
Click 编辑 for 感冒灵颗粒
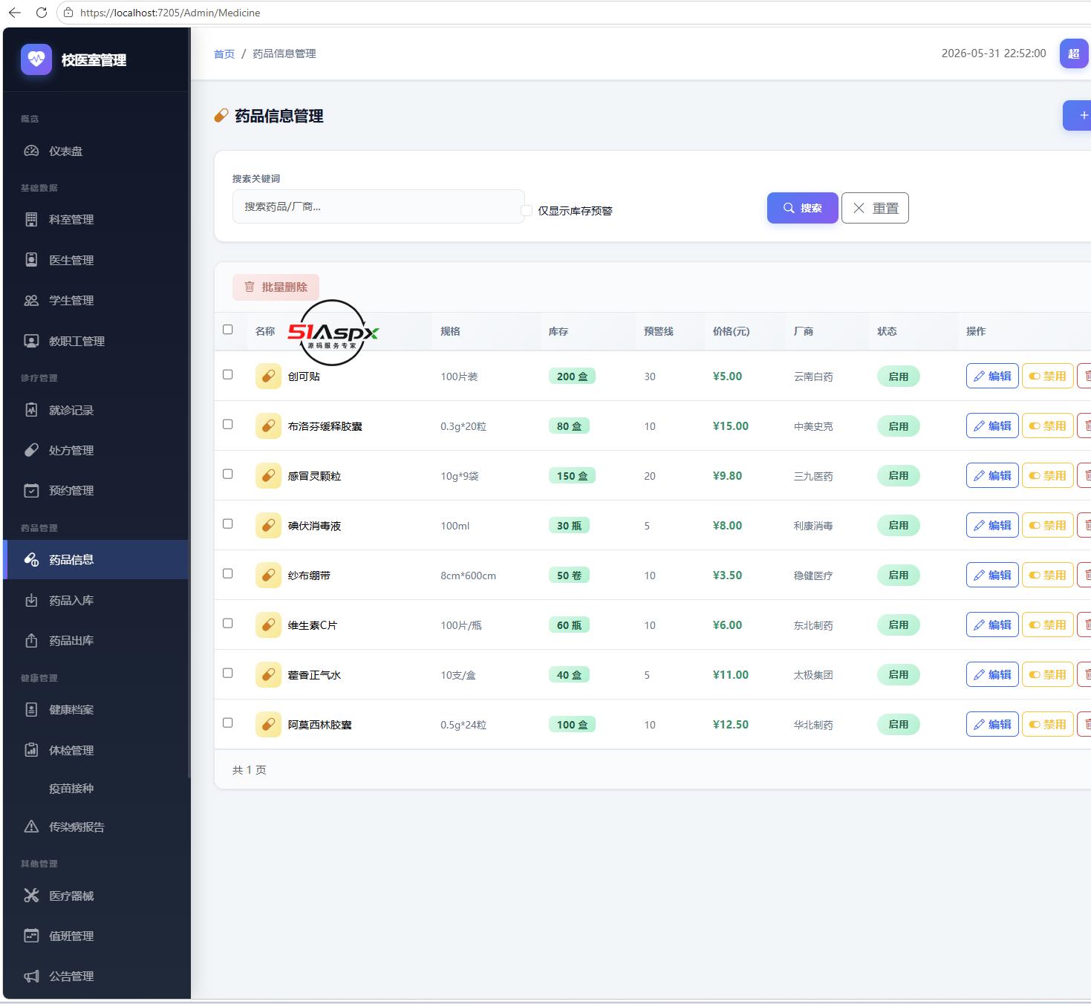point(992,476)
